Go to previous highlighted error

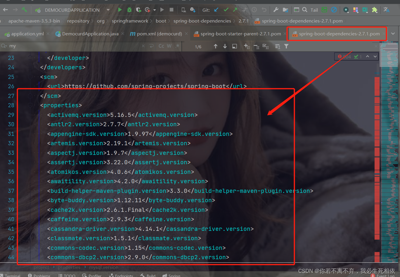point(368,56)
